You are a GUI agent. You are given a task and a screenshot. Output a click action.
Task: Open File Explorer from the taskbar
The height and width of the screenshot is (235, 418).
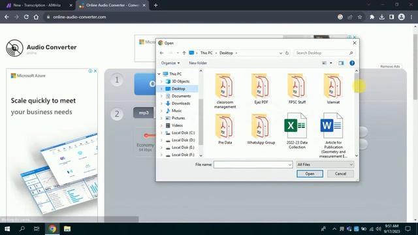[x=67, y=229]
